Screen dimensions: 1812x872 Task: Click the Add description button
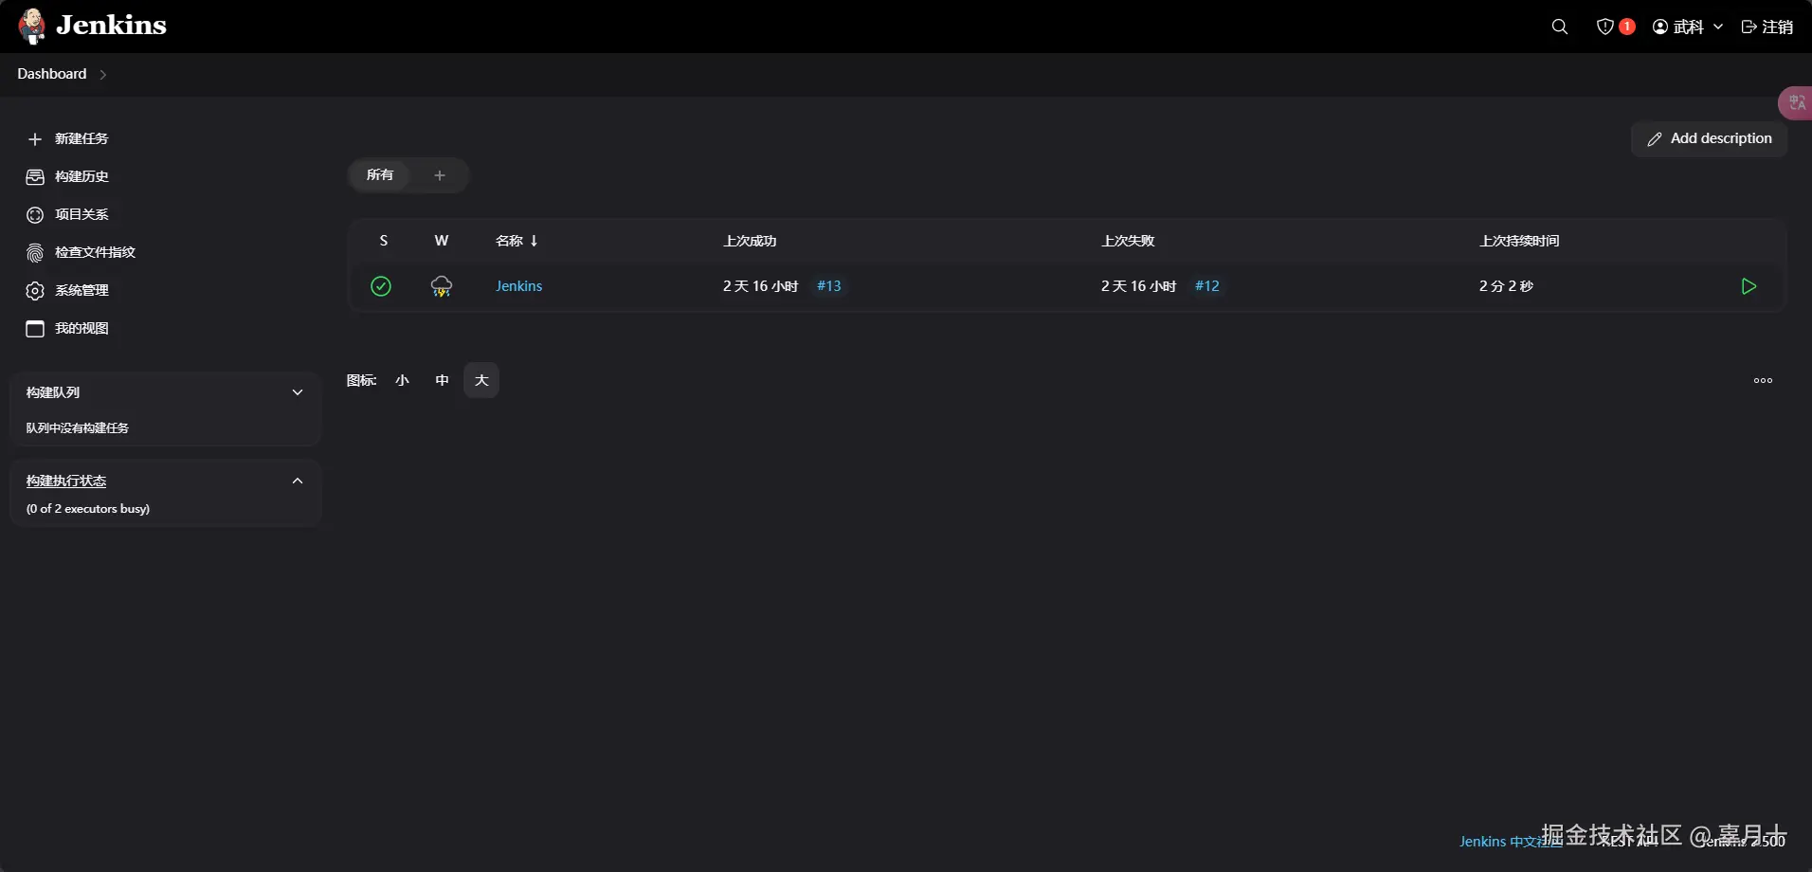1710,138
